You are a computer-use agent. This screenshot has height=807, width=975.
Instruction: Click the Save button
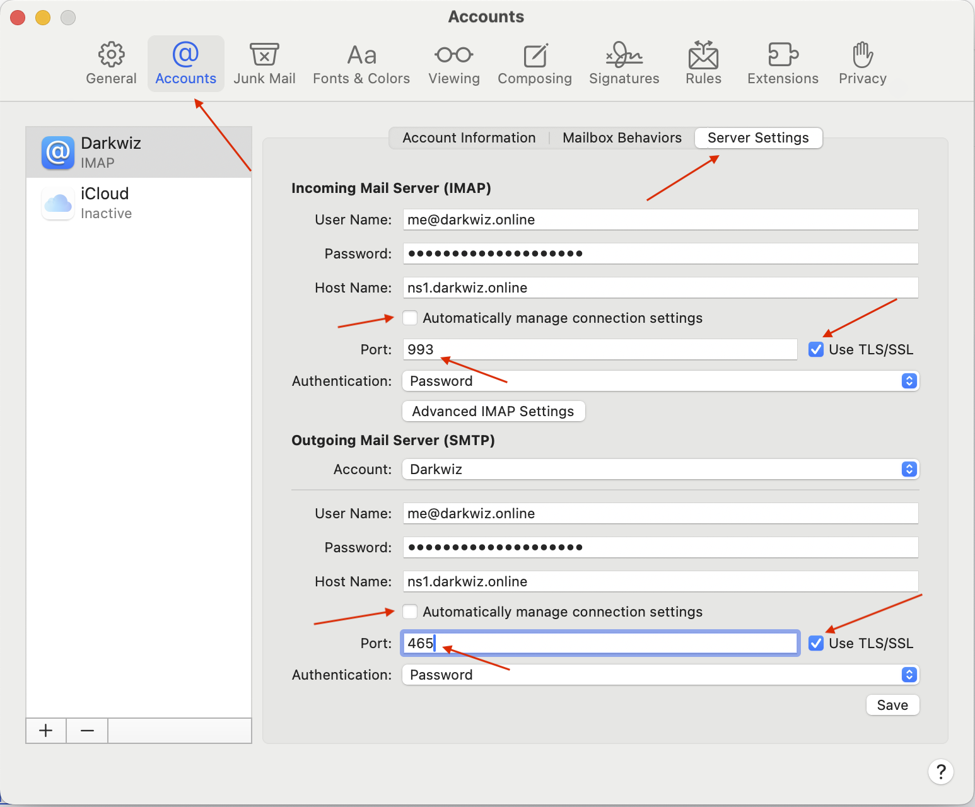(892, 705)
